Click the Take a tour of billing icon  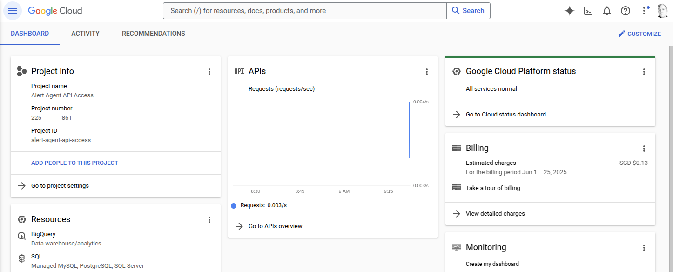(457, 188)
